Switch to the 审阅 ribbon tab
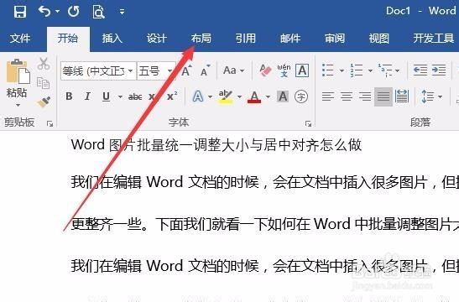 click(x=335, y=39)
